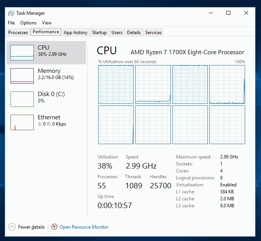Click the first logical processor graph
The width and height of the screenshot is (261, 241).
click(116, 84)
